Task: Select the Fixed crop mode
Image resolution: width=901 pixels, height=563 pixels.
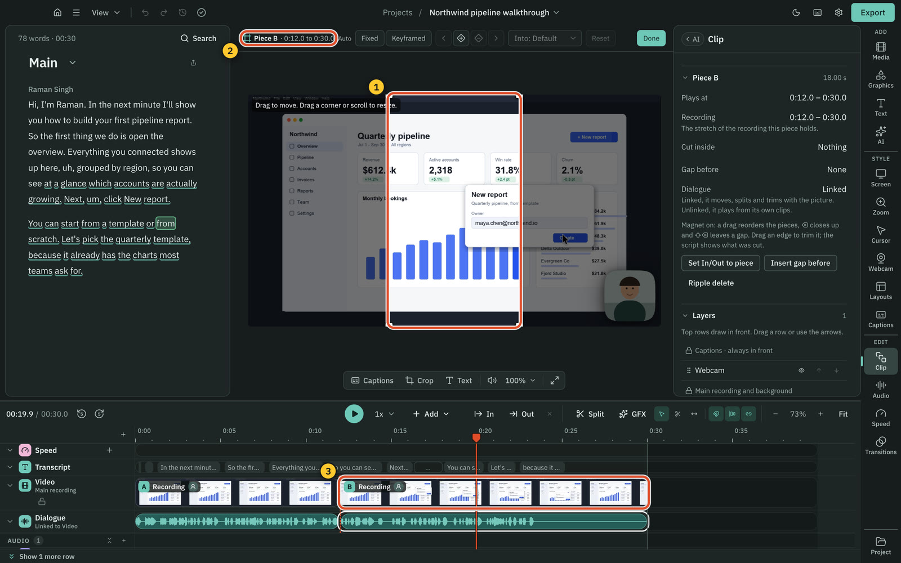Action: click(369, 38)
